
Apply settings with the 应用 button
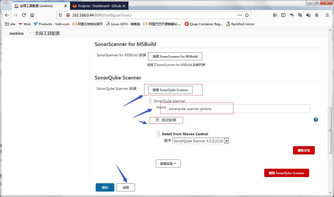click(126, 187)
